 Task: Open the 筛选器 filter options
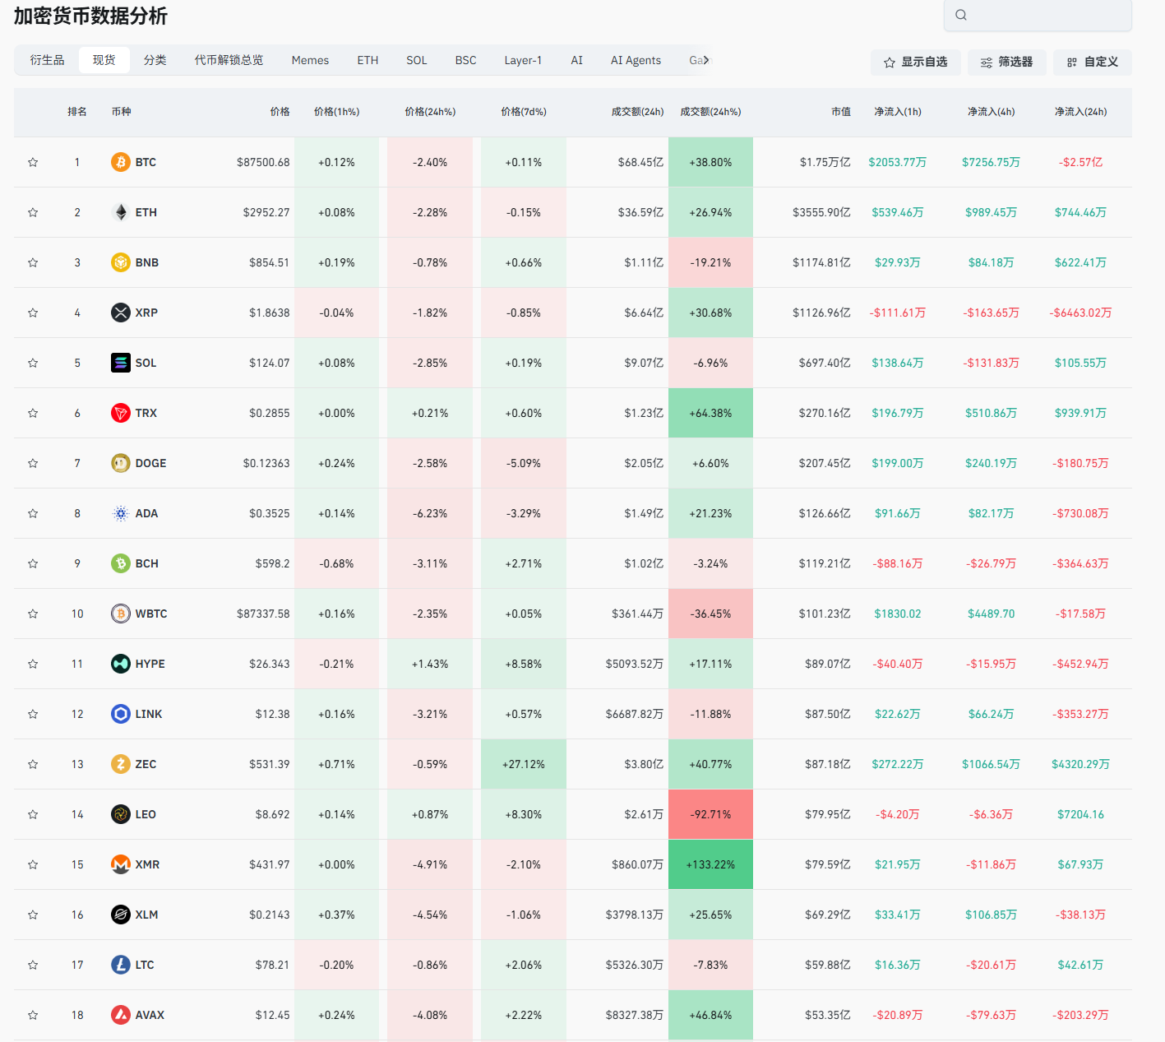(x=1006, y=63)
